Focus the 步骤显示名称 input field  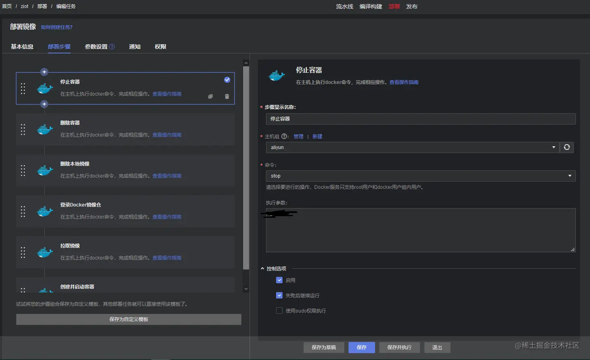(421, 119)
